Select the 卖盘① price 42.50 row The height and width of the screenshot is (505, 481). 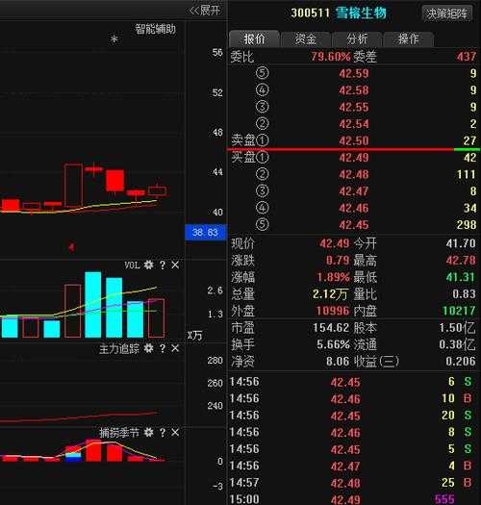coord(354,140)
